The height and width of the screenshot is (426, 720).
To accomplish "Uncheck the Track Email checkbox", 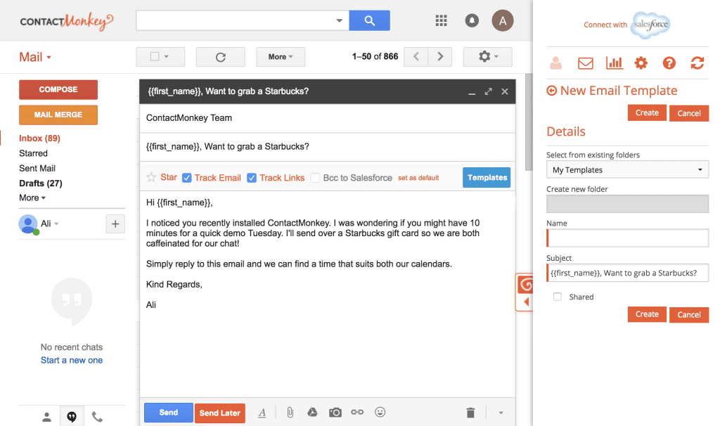I will coord(187,178).
